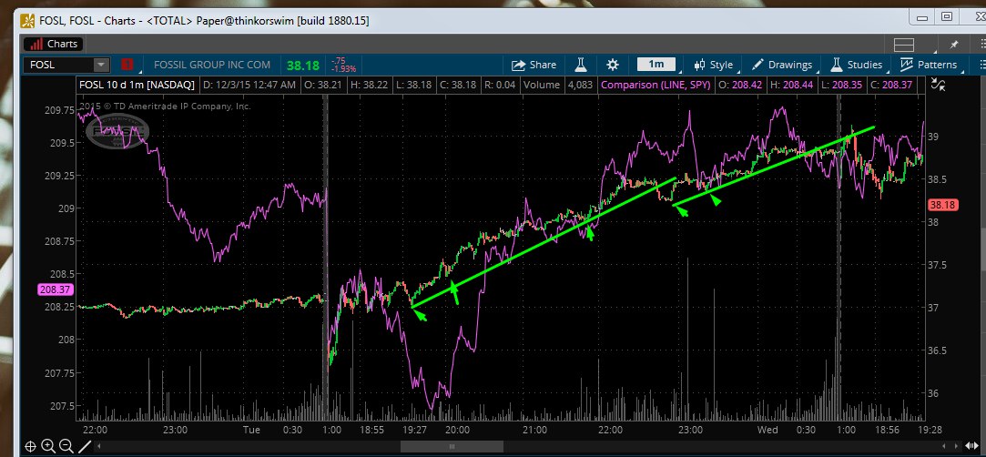Click the -1.93% change value
The width and height of the screenshot is (986, 457).
(x=343, y=68)
